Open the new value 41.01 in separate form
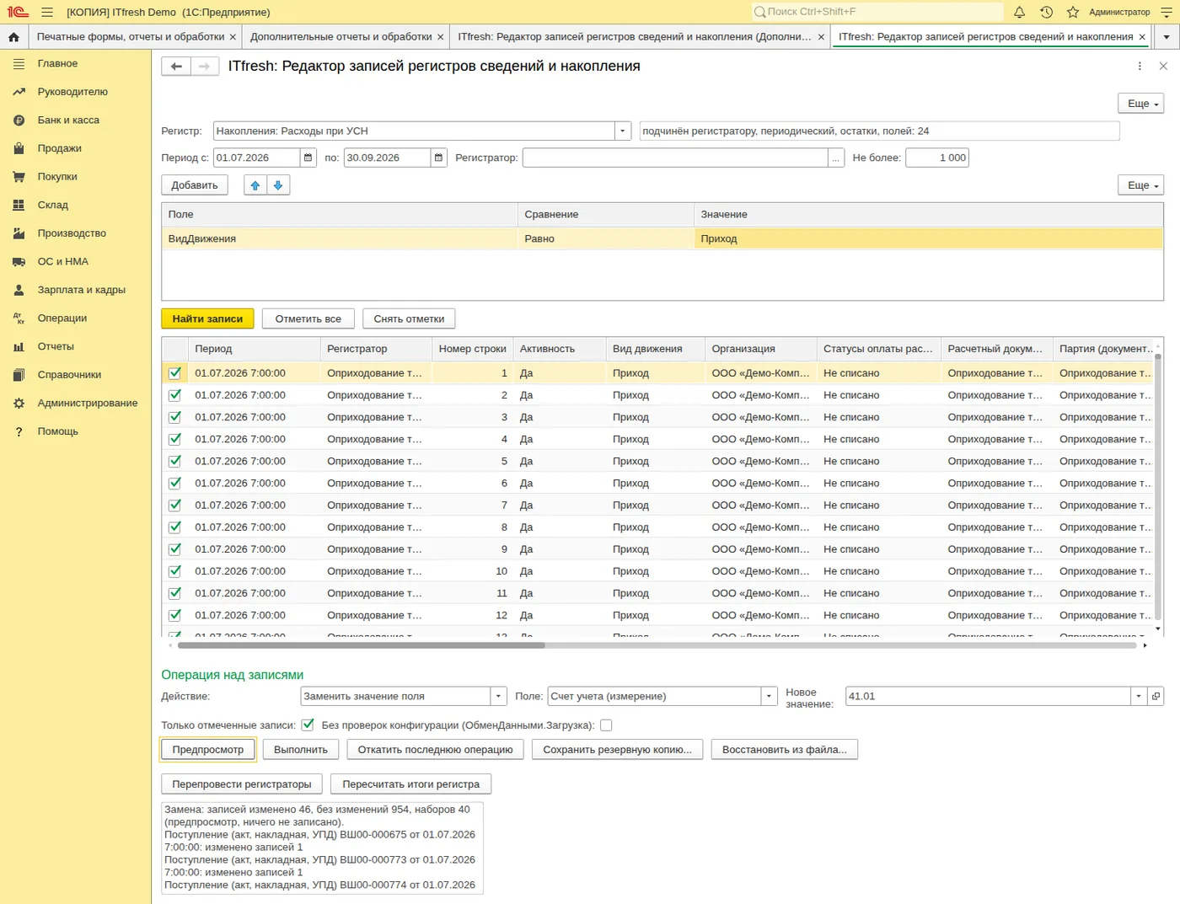 coord(1156,697)
